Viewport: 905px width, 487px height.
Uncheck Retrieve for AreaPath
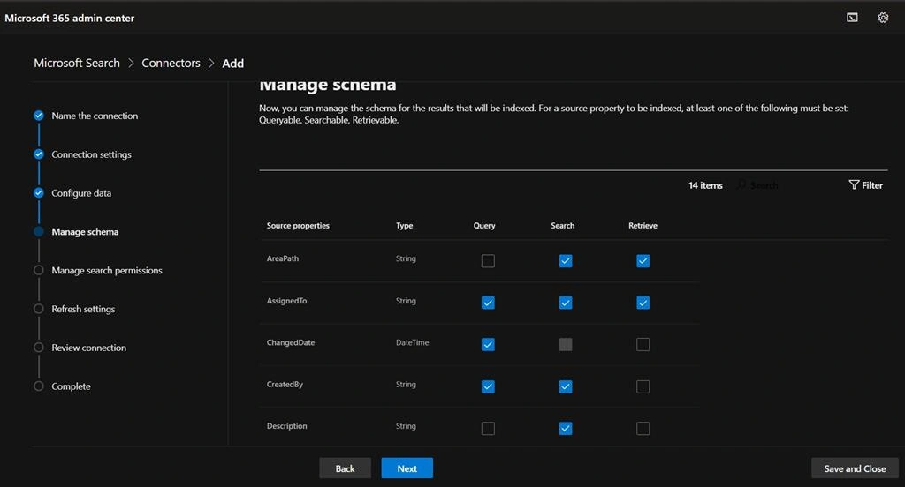643,261
